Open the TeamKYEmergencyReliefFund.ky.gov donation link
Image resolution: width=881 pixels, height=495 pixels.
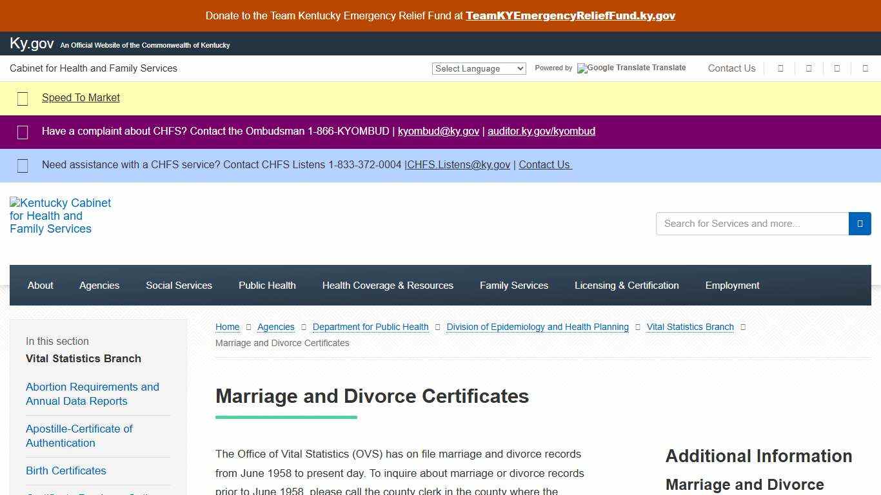pos(570,15)
